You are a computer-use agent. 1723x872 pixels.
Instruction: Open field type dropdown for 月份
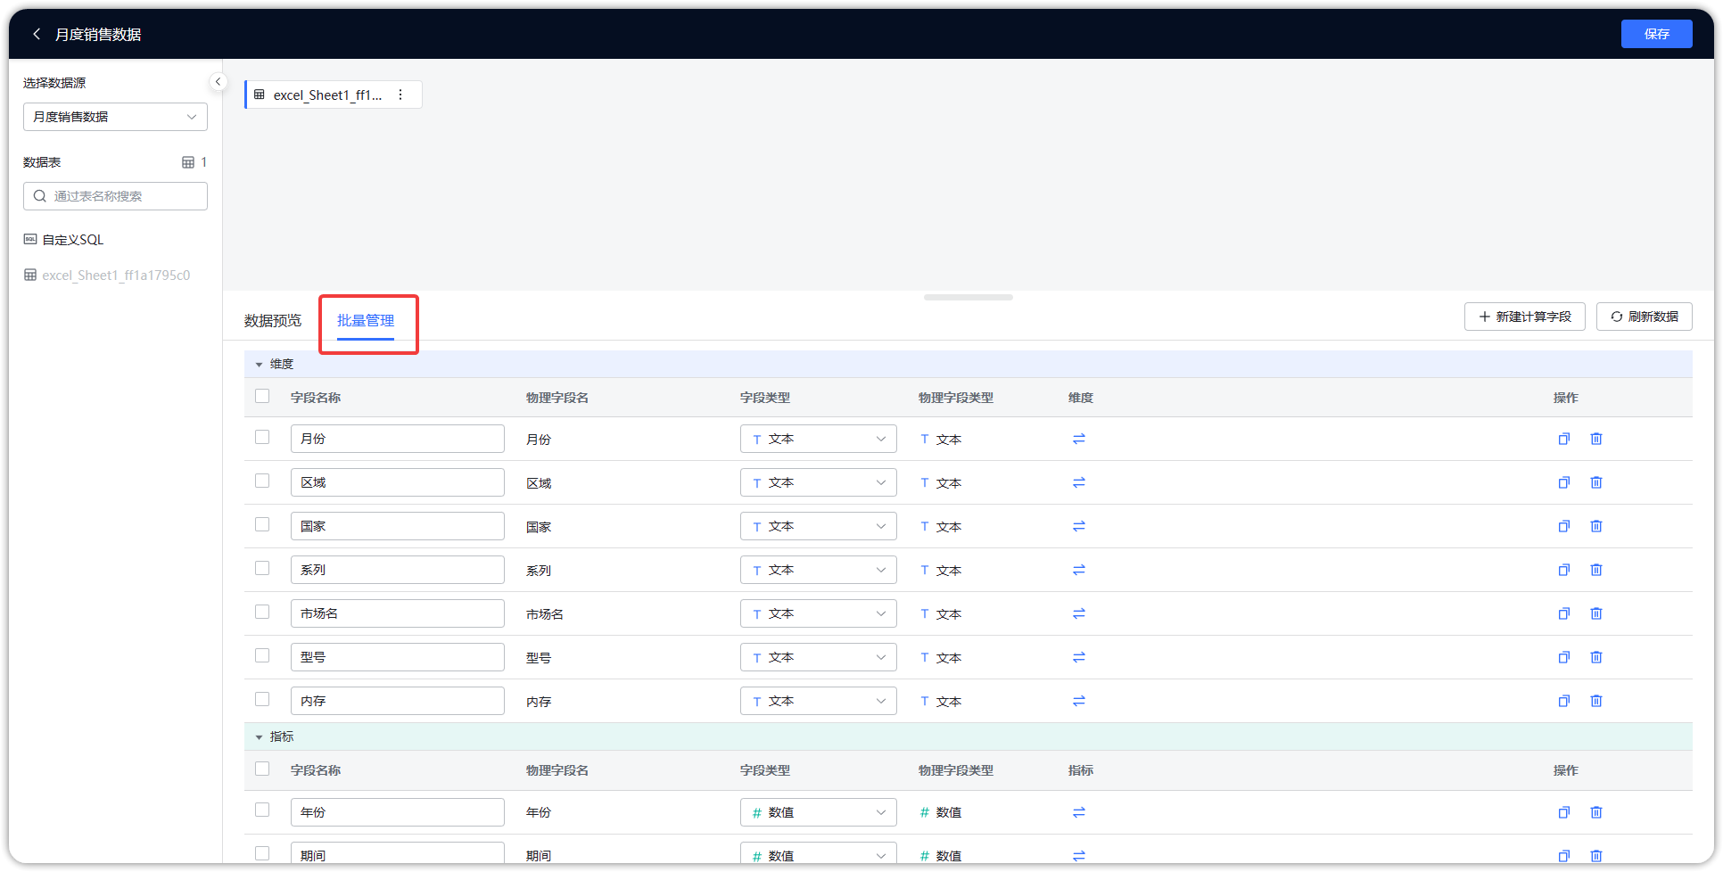point(818,439)
